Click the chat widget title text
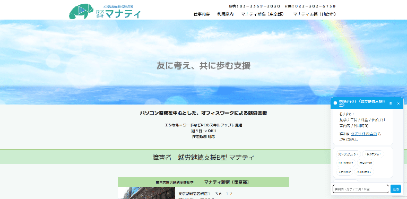This screenshot has height=199, width=407. pyautogui.click(x=362, y=103)
